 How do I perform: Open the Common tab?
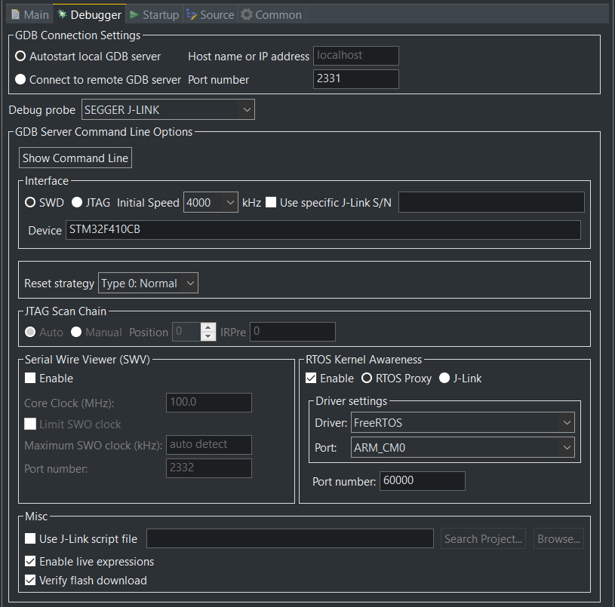(272, 15)
